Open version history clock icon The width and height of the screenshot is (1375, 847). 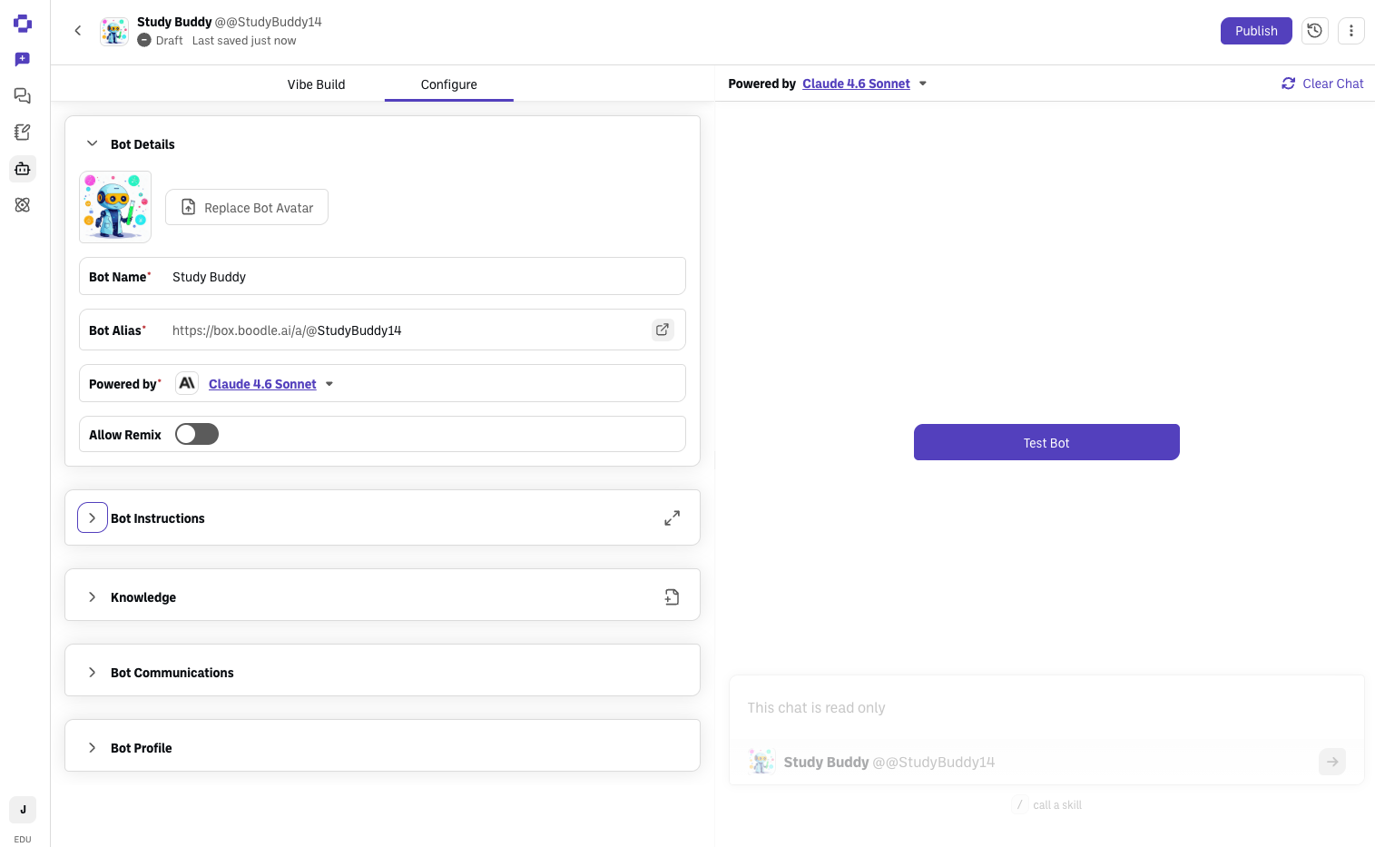pyautogui.click(x=1314, y=31)
